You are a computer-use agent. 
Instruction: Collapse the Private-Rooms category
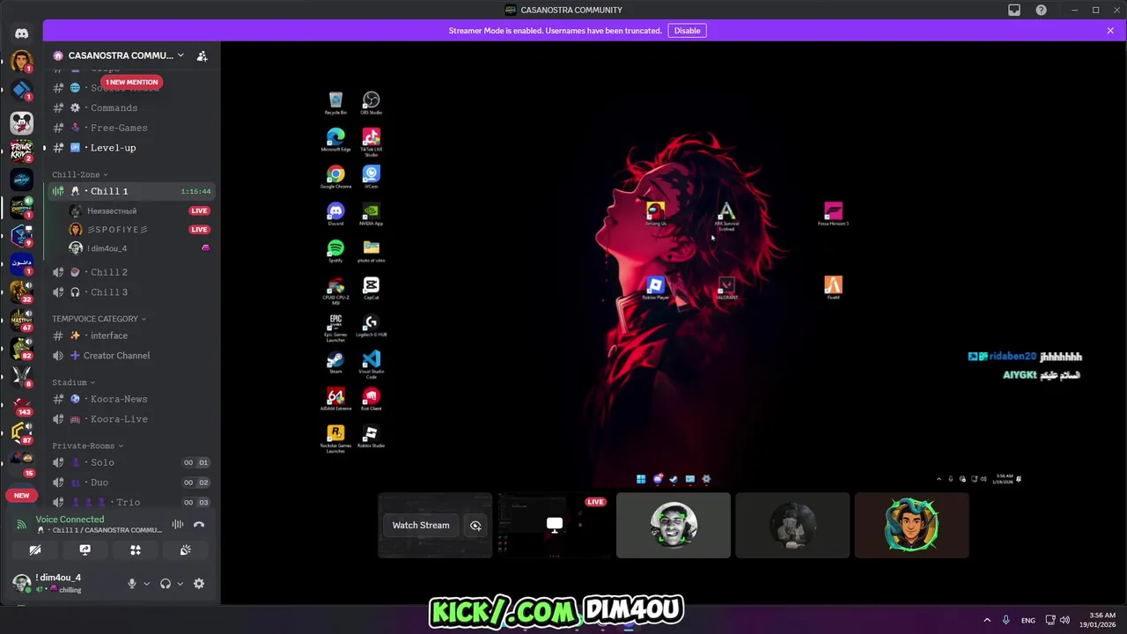click(x=87, y=446)
